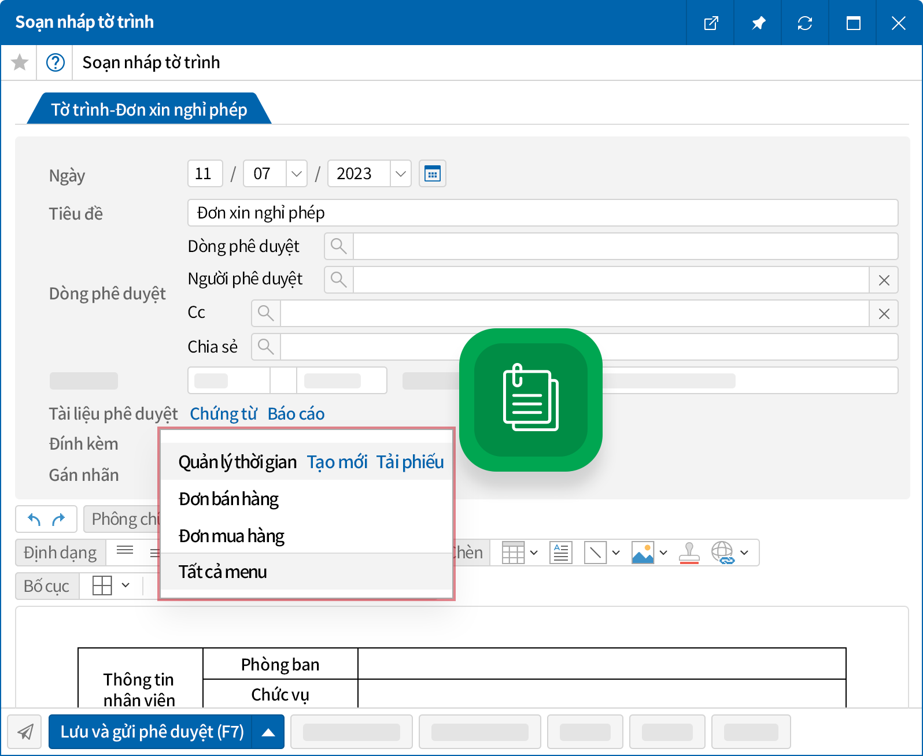Click the Chứng từ link
923x756 pixels.
(x=223, y=414)
